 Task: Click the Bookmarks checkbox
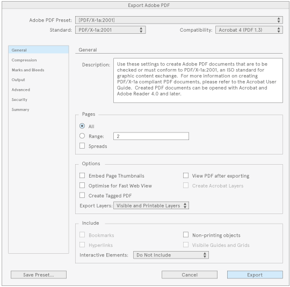click(82, 235)
